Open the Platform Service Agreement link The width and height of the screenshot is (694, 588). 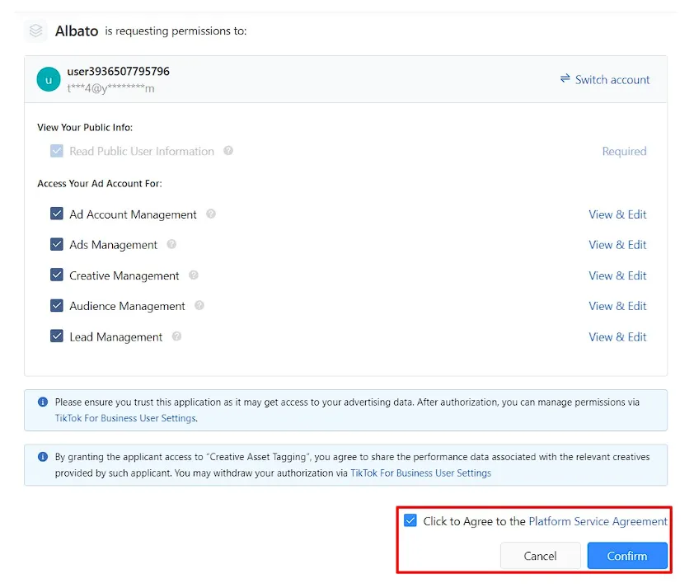pos(598,521)
